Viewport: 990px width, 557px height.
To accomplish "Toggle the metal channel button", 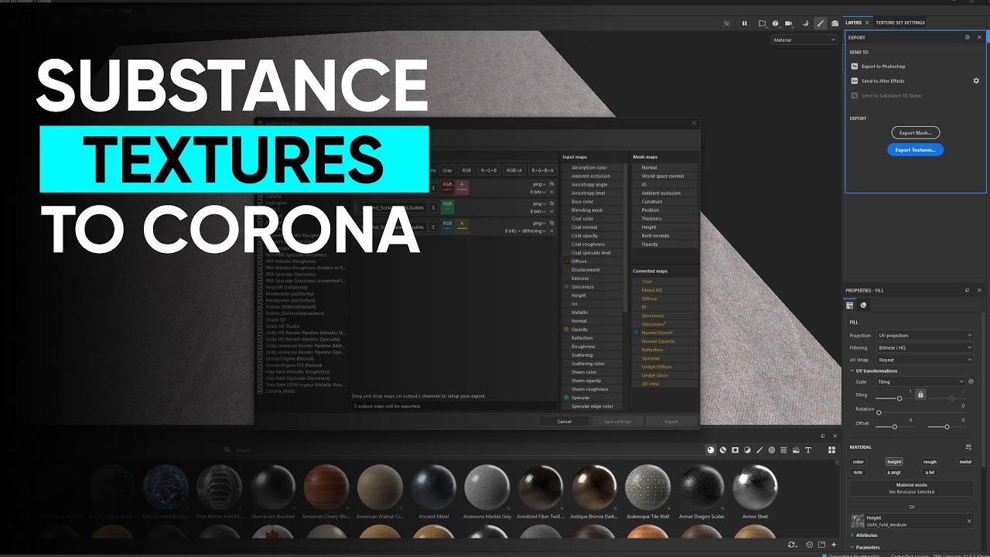I will click(965, 462).
